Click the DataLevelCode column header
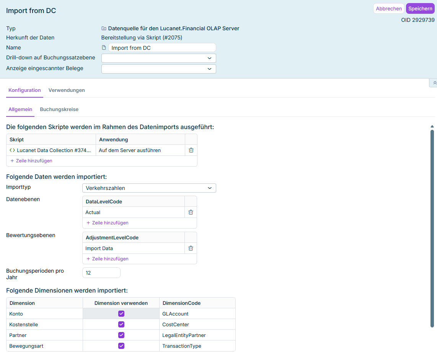 134,201
